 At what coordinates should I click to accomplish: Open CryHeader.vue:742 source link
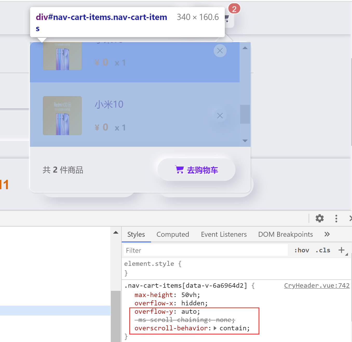(x=317, y=285)
